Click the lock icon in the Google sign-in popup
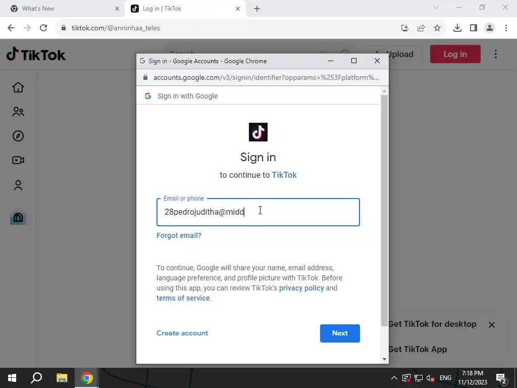 click(x=145, y=77)
